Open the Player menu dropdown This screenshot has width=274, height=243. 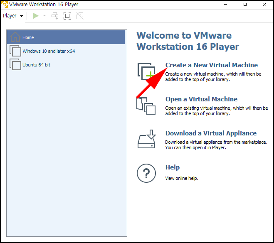(x=13, y=16)
